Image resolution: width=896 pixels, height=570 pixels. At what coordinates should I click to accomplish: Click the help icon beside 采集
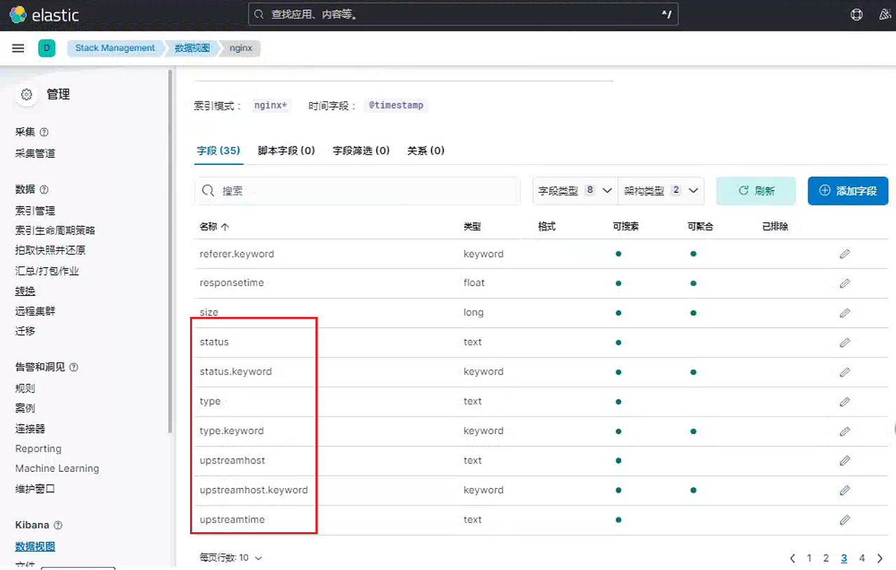(x=44, y=132)
